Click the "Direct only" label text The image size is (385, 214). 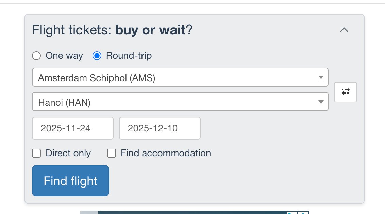68,153
